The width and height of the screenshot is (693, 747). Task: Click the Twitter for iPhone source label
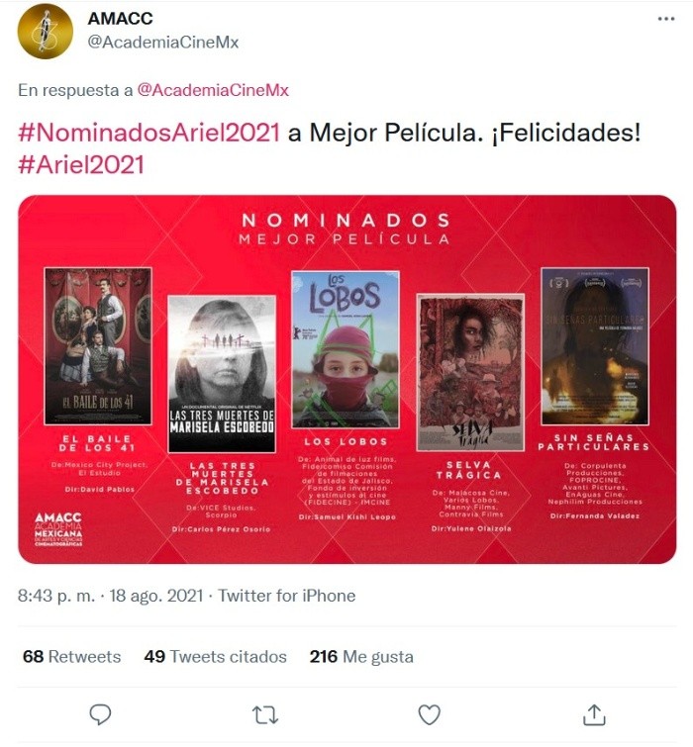pos(287,596)
